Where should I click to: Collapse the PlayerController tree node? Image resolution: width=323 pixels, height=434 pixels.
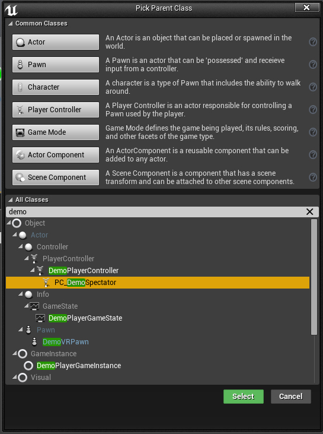click(x=27, y=258)
